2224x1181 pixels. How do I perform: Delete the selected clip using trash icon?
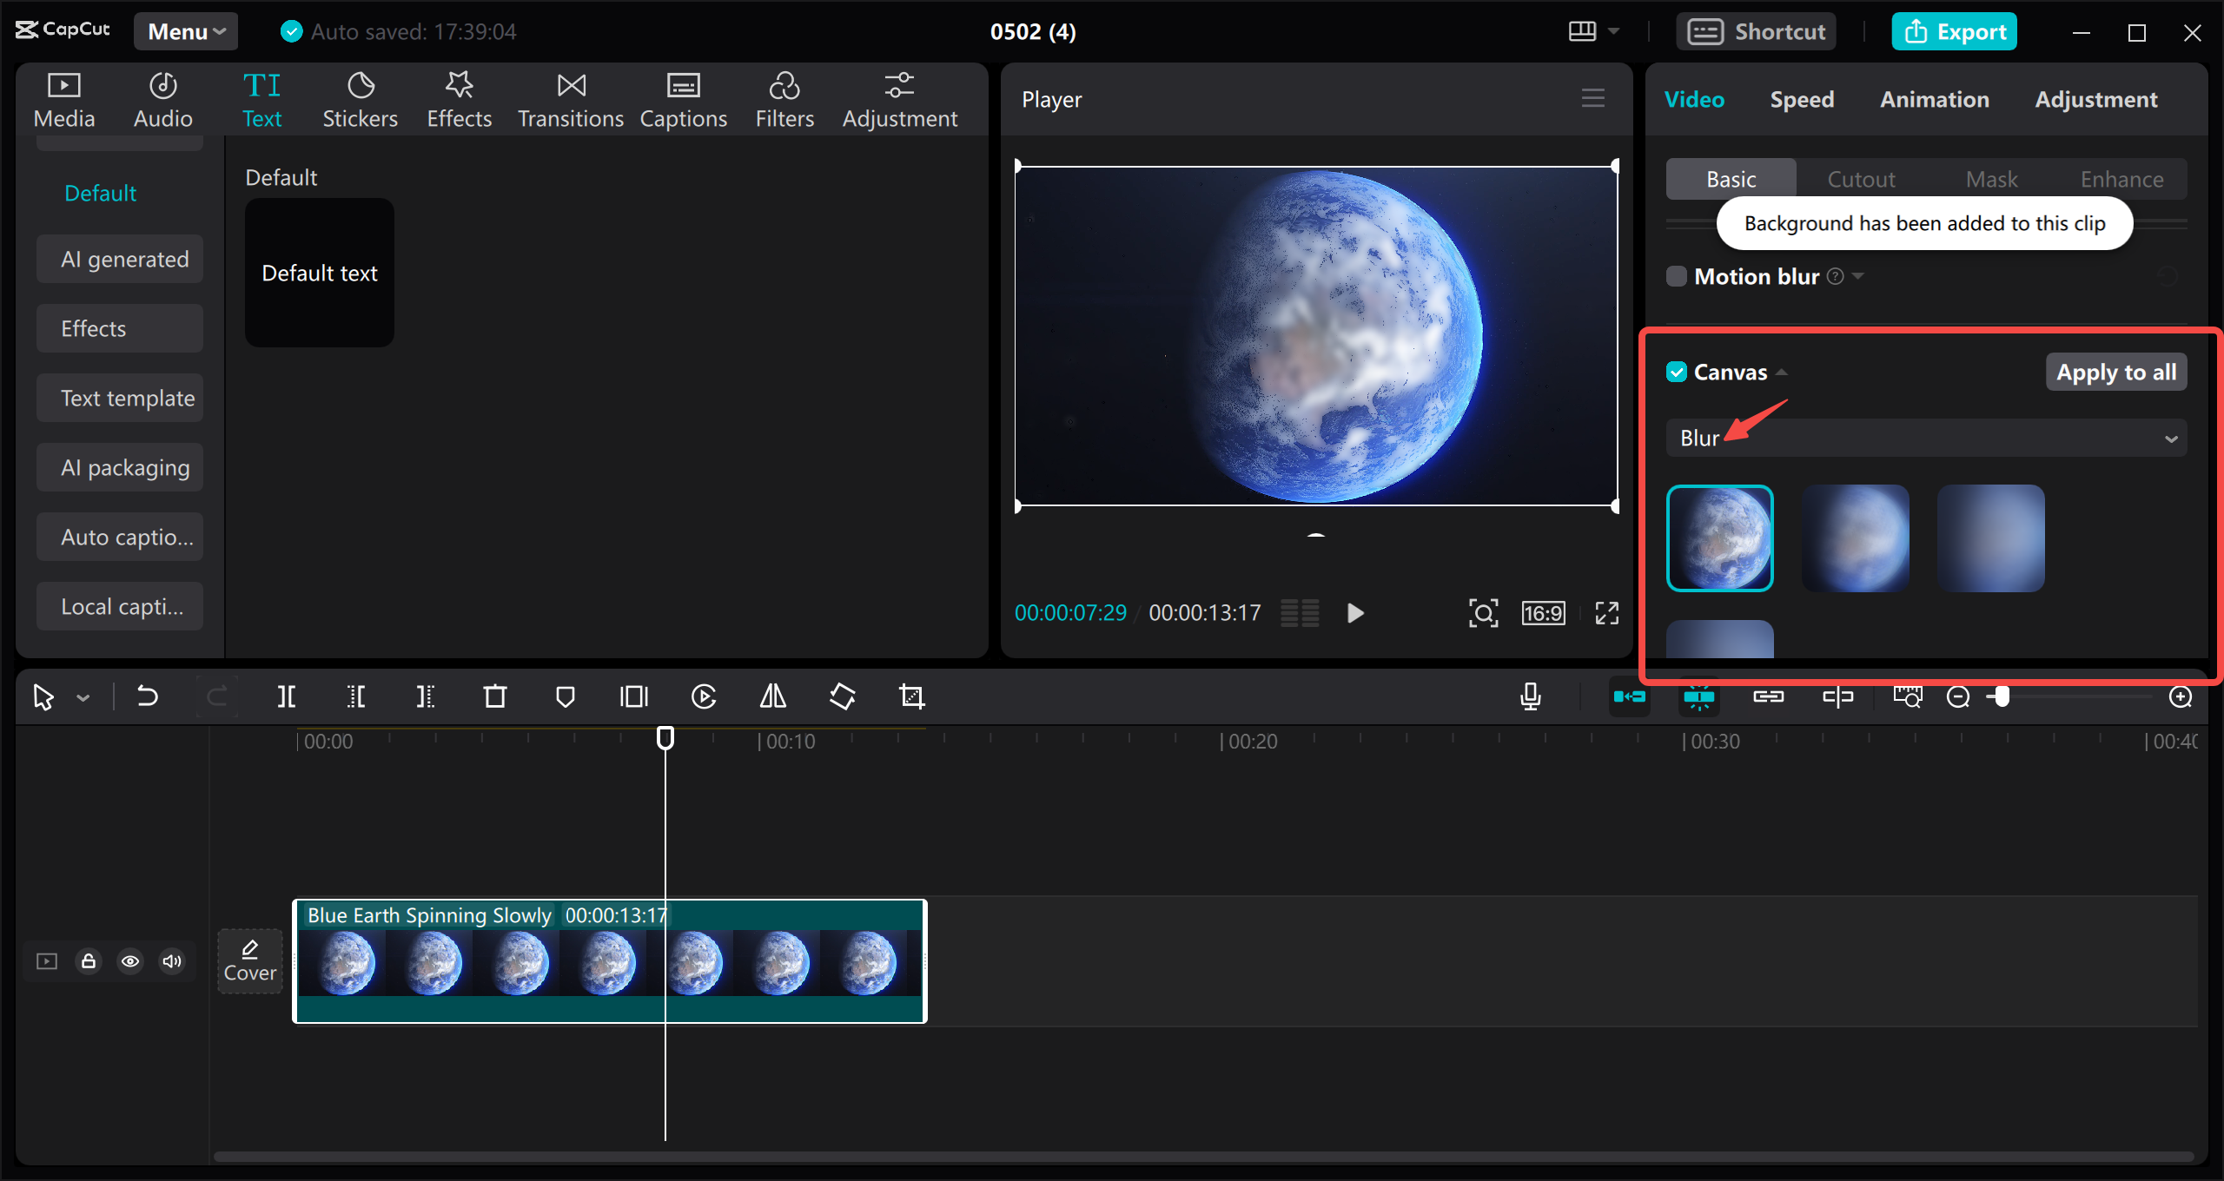(494, 696)
